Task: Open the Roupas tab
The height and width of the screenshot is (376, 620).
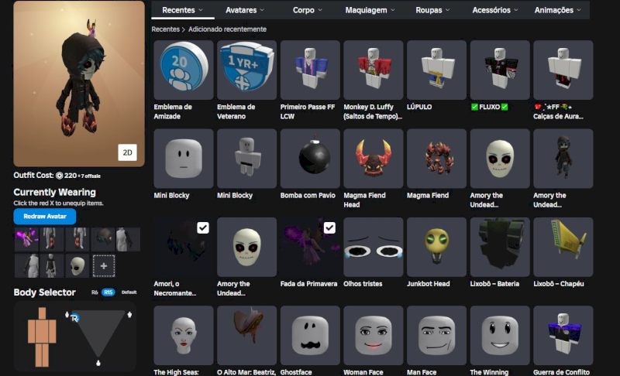Action: point(432,10)
